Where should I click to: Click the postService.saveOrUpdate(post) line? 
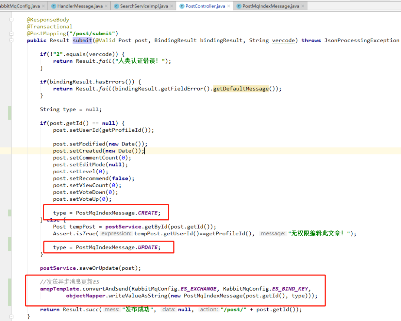click(x=90, y=268)
